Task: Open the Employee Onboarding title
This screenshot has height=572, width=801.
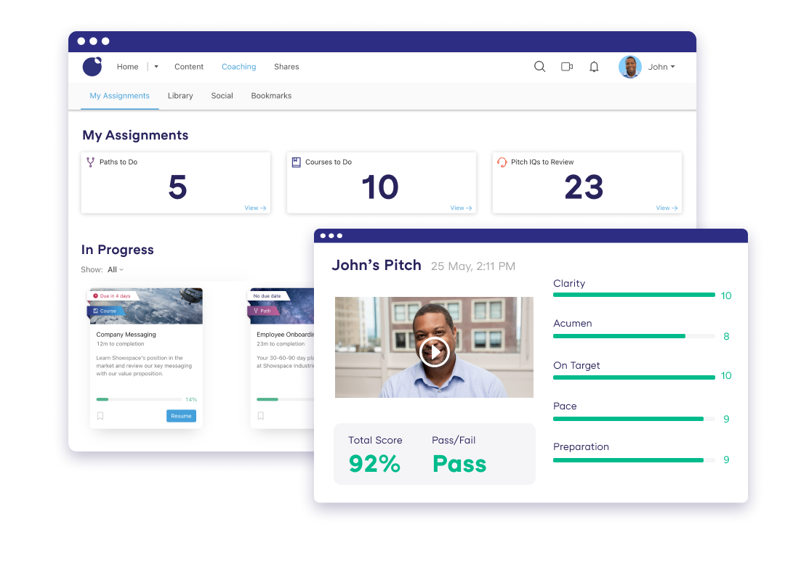Action: [x=285, y=335]
